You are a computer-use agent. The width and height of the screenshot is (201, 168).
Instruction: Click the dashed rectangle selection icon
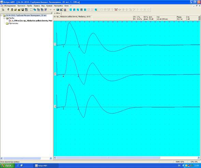coord(31,10)
